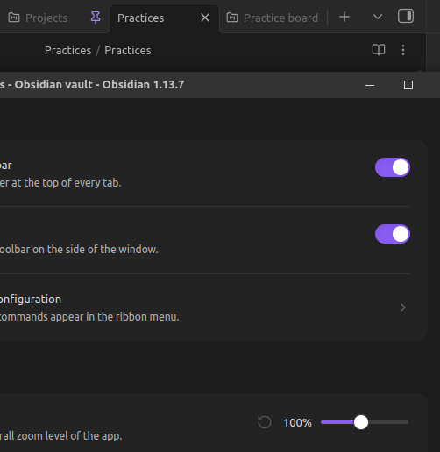Open tab list dropdown chevron
440x452 pixels.
click(378, 17)
